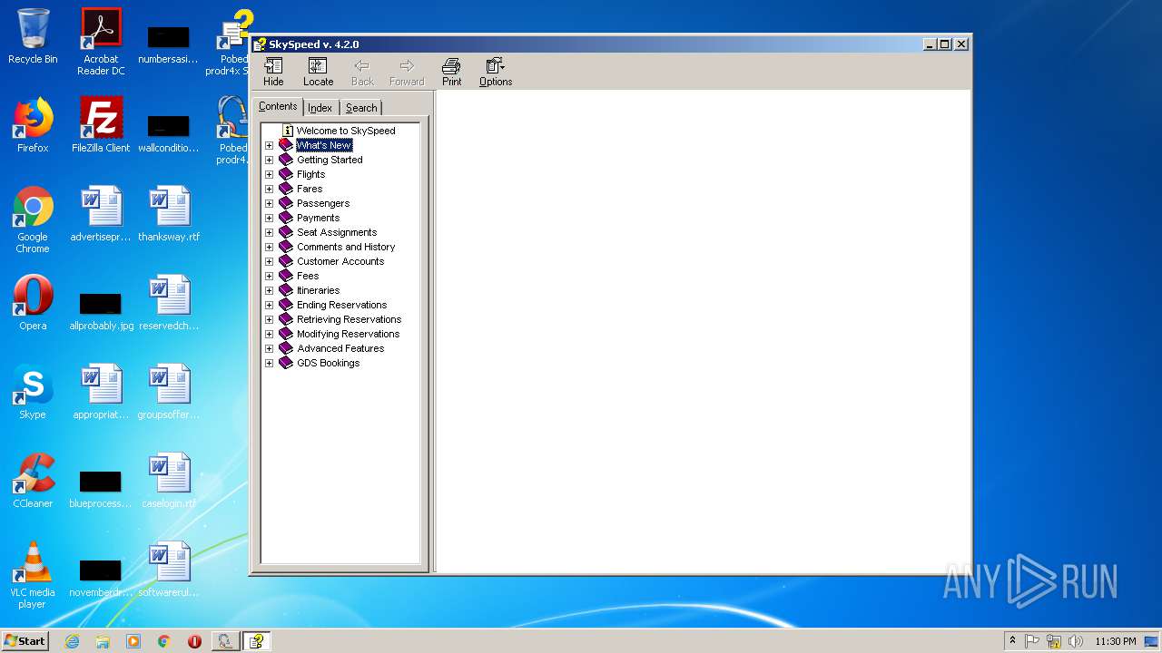Expand the Payments tree node
Screen dimensions: 1162x653
coord(269,218)
